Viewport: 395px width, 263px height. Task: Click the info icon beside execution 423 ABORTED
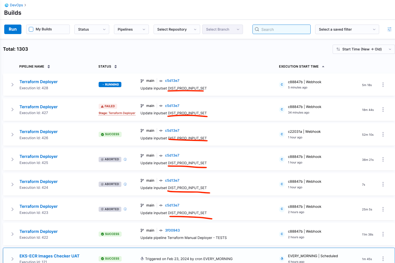(125, 209)
